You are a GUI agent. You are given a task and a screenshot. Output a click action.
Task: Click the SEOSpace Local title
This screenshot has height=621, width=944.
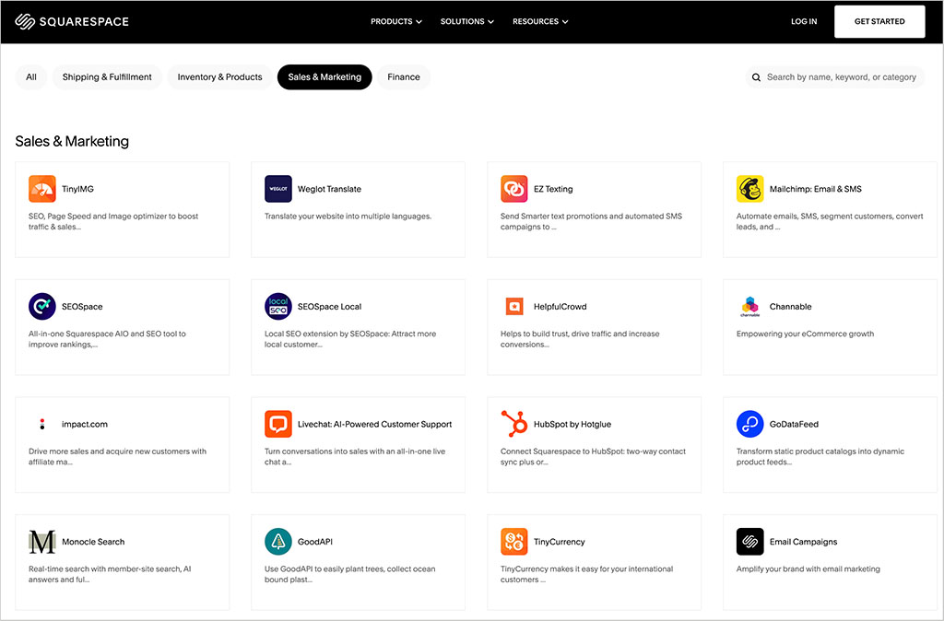tap(329, 306)
